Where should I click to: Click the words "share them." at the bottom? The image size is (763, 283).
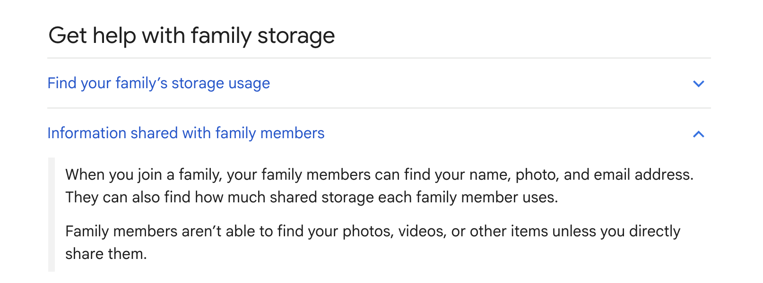(106, 254)
